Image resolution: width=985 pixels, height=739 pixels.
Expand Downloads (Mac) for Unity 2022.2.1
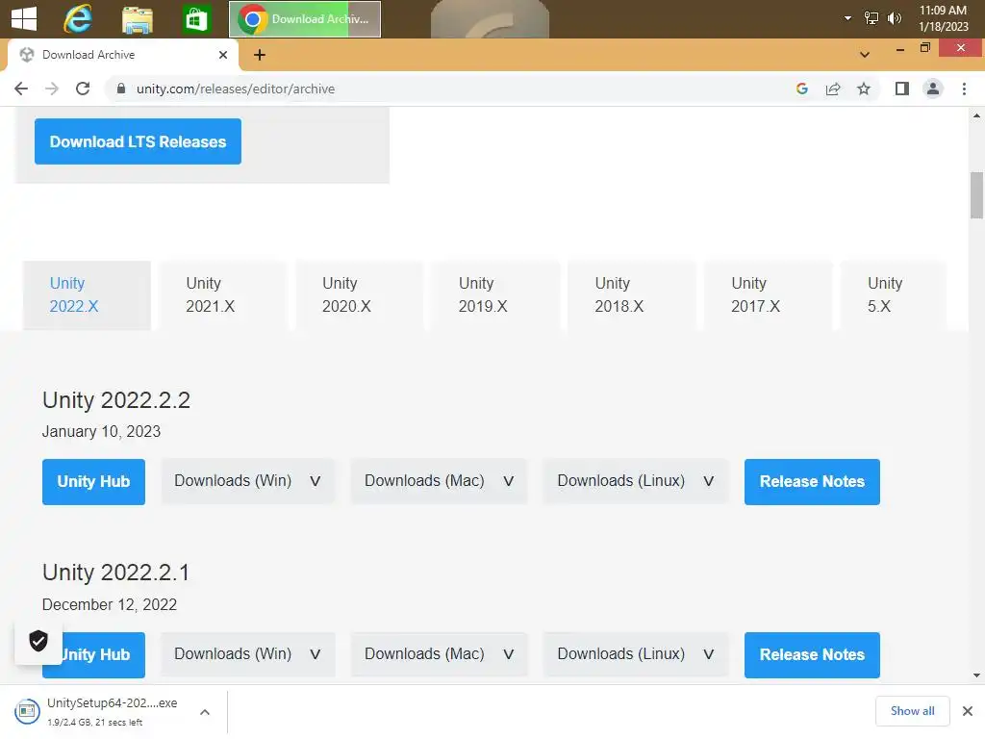(439, 654)
